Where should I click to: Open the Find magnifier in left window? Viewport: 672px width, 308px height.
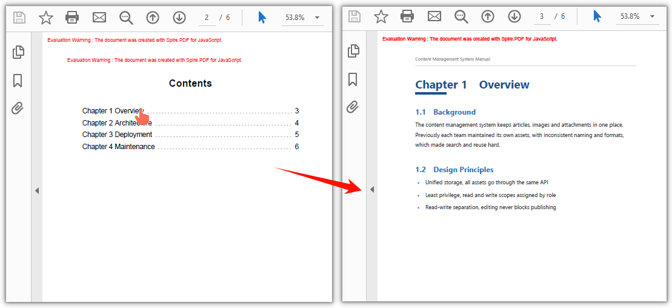tap(126, 18)
